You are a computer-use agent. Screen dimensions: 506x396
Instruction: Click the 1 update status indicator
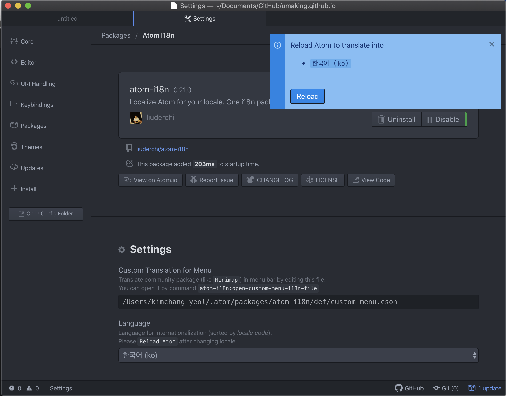(484, 388)
